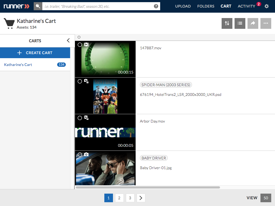
Task: Open the Cart menu
Action: point(226,6)
